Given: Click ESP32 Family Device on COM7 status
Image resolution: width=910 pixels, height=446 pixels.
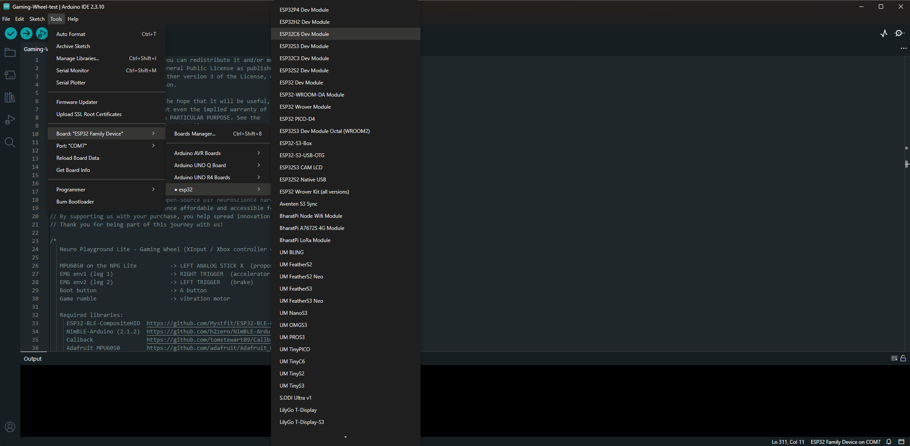Looking at the screenshot, I should coord(845,442).
